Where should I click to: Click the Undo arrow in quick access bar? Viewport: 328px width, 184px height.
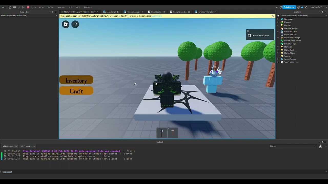[x=32, y=7]
